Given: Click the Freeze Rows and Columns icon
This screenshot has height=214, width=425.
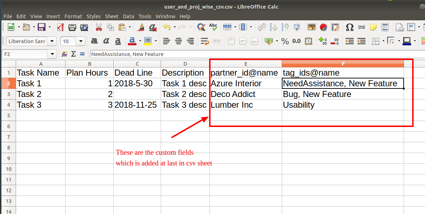Looking at the screenshot, I should point(411,27).
